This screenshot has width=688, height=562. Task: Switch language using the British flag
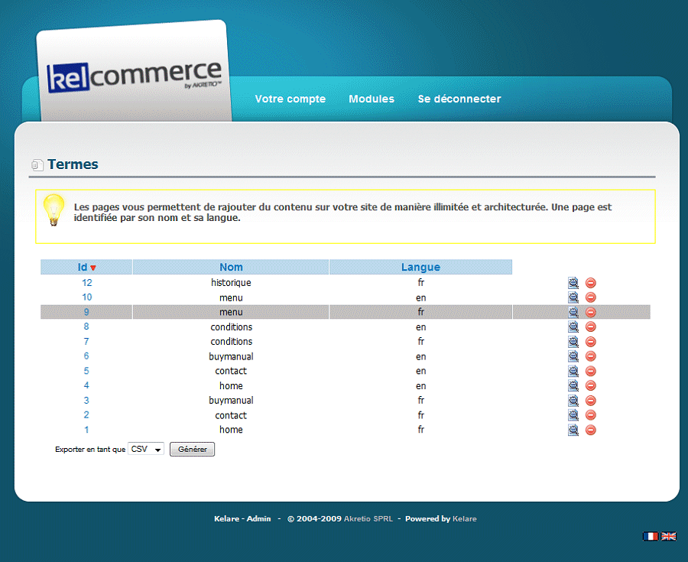(669, 537)
